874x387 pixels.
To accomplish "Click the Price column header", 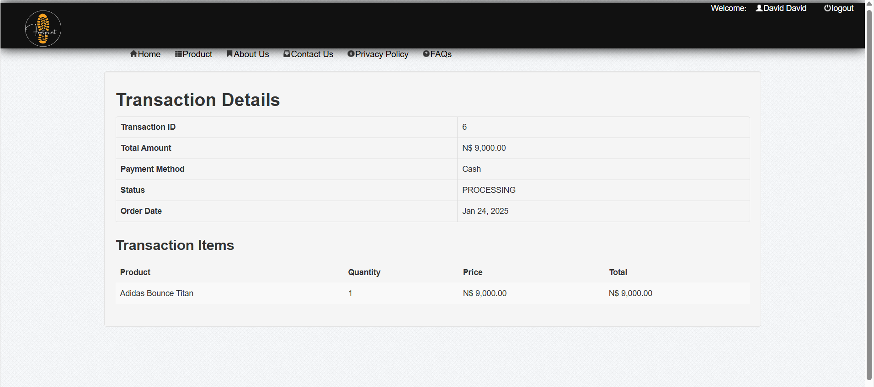I will coord(473,272).
